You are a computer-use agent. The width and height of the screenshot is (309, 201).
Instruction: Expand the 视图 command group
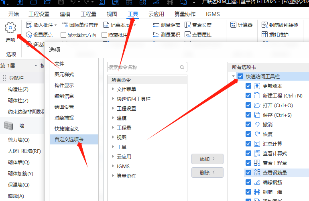point(113,137)
